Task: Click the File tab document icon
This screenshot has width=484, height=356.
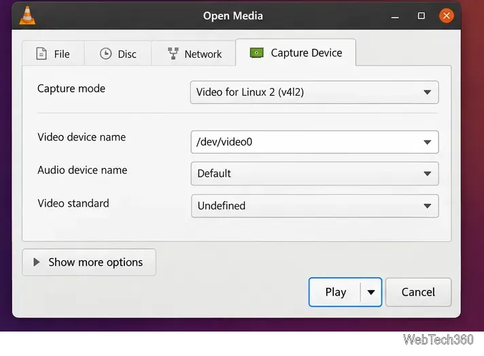Action: (41, 54)
